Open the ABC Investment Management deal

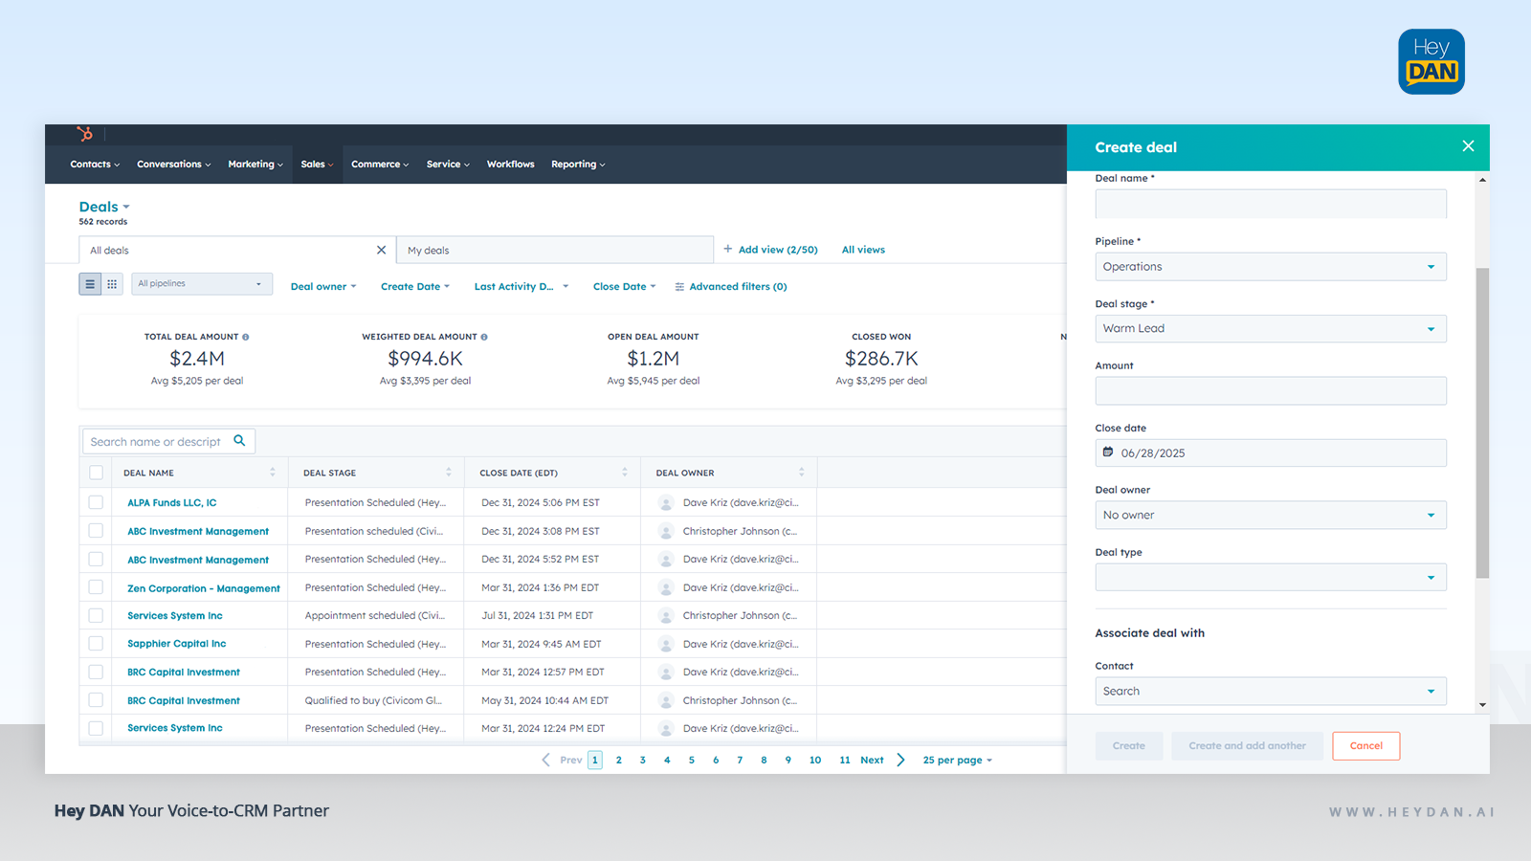click(x=197, y=531)
